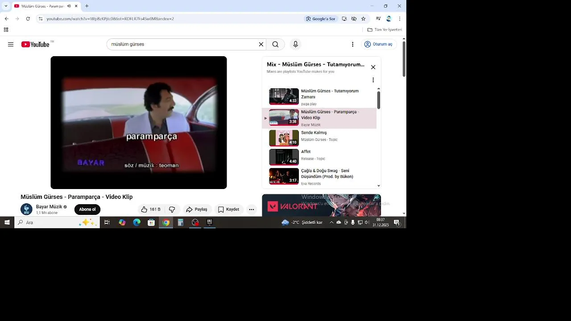This screenshot has height=321, width=571.
Task: Click the Windows taskbar search box Ara
Action: (57, 222)
